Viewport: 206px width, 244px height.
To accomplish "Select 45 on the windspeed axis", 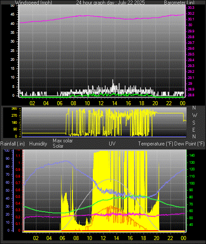I will 12,15.
